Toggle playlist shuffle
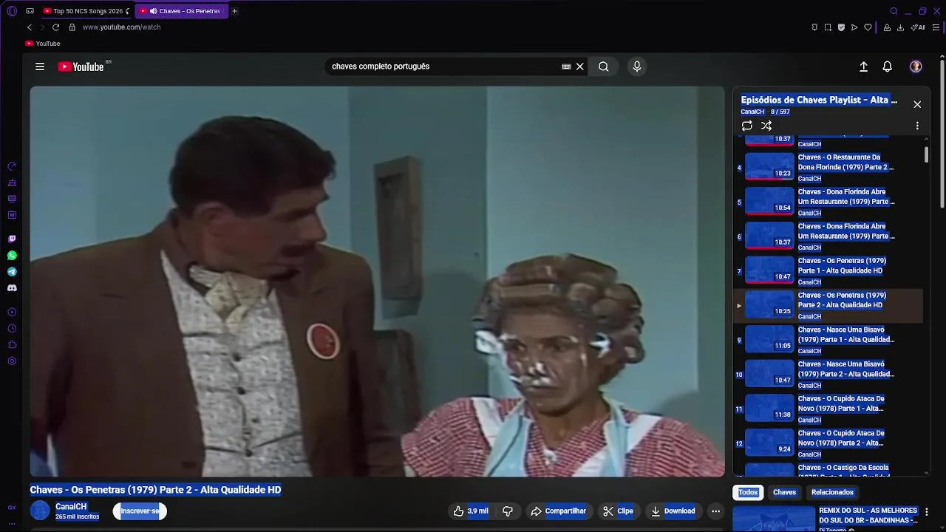 766,126
